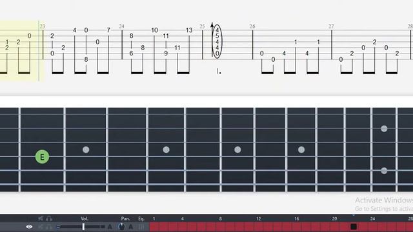Click measure number 24
The height and width of the screenshot is (232, 413).
(121, 26)
